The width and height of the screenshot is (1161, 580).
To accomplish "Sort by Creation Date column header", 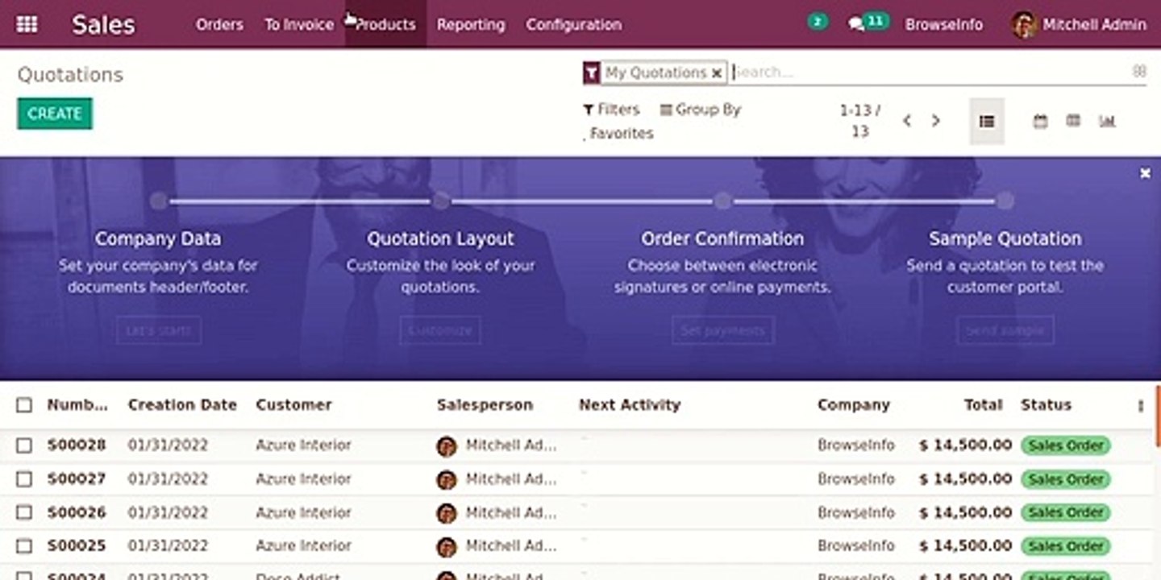I will tap(182, 405).
